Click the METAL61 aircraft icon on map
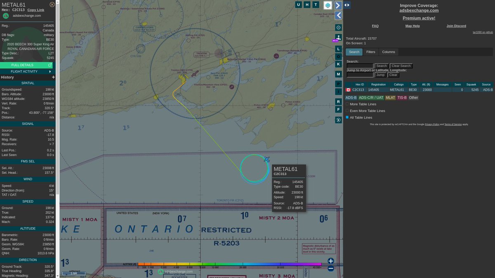This screenshot has width=495, height=278. [x=267, y=159]
